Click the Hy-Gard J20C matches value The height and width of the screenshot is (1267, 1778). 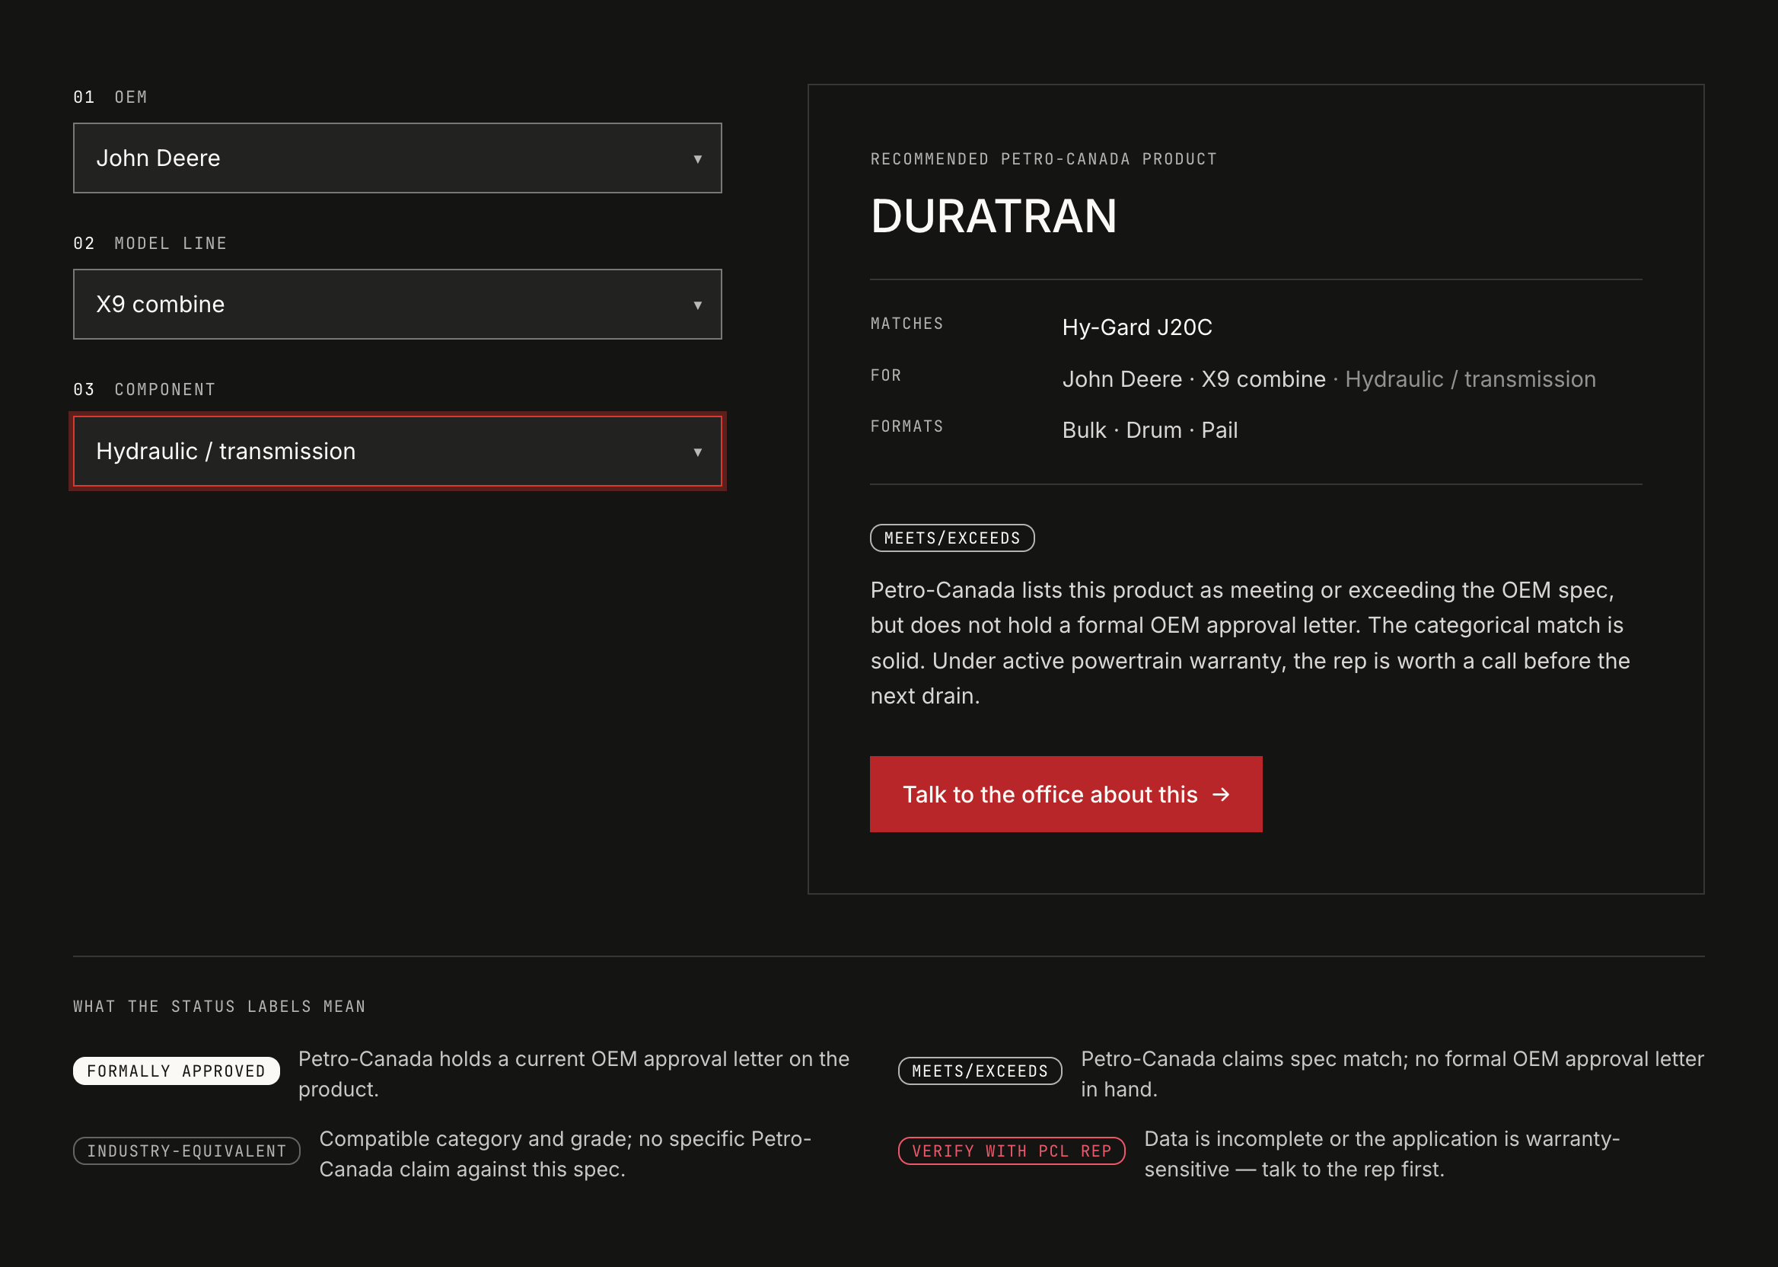1137,327
